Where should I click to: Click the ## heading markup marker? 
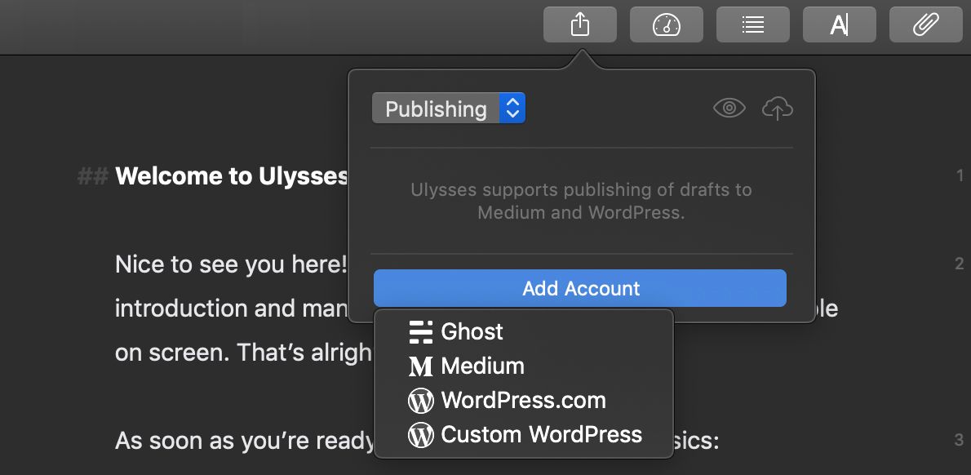92,176
